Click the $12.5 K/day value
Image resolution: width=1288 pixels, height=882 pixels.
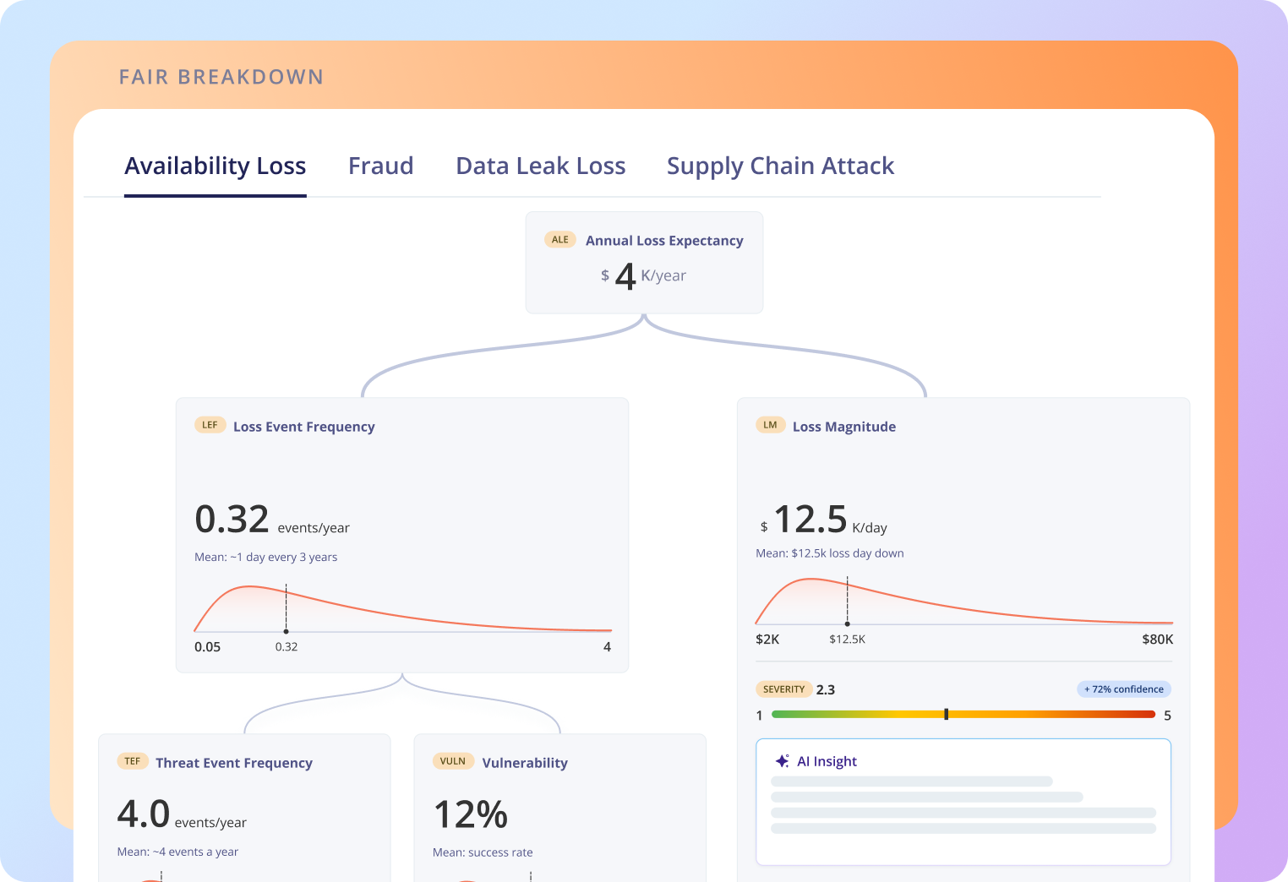824,520
